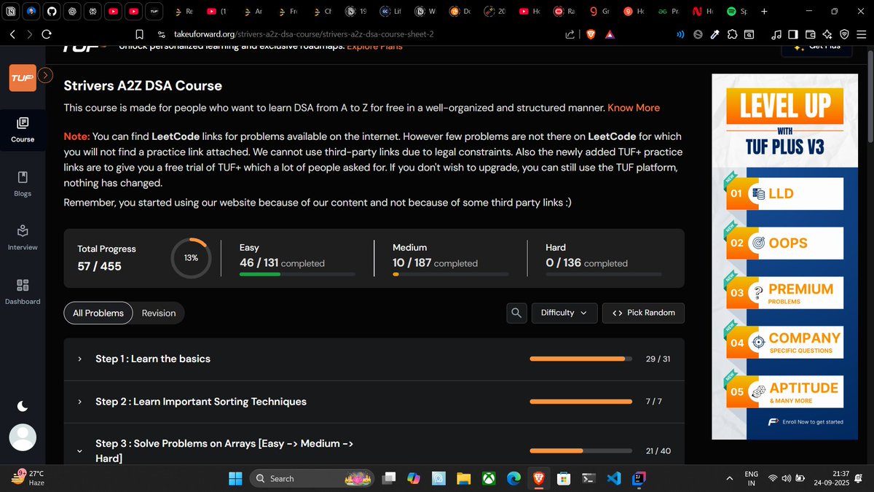Open the user profile avatar
Screen dimensions: 874x492
[x=23, y=437]
